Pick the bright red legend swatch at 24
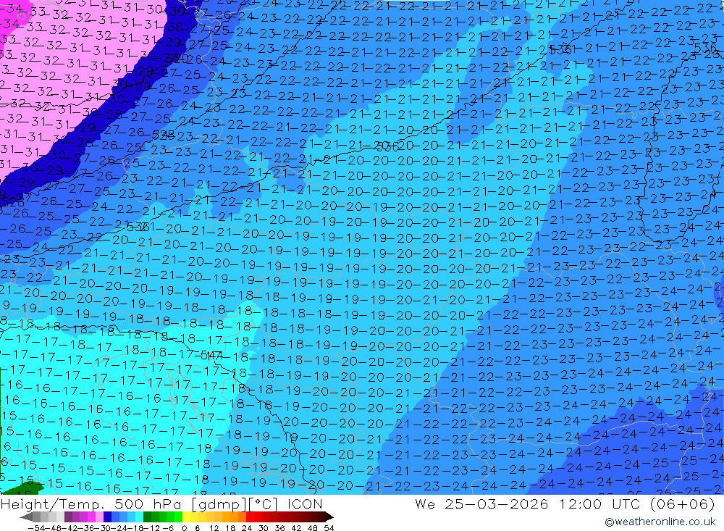Viewport: 724px width, 531px height. [250, 517]
